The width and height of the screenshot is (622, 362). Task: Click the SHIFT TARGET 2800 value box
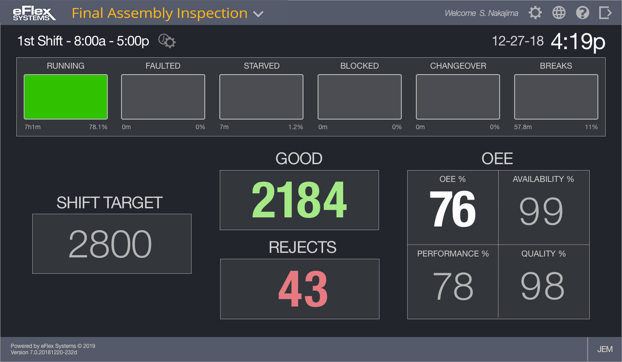[x=111, y=244]
